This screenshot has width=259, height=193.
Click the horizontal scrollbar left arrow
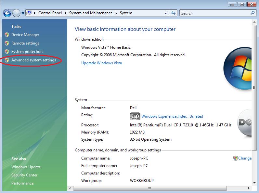(70, 188)
